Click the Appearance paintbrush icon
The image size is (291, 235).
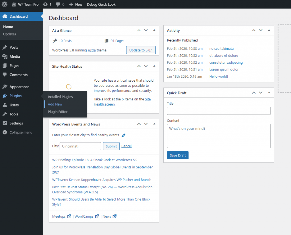tap(5, 87)
